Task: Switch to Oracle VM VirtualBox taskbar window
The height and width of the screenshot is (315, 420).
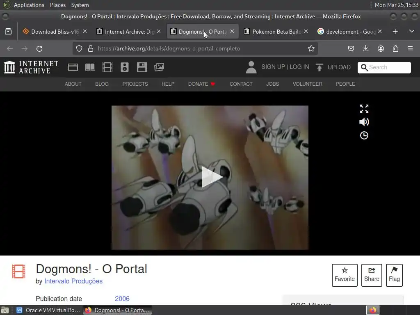Action: click(48, 310)
